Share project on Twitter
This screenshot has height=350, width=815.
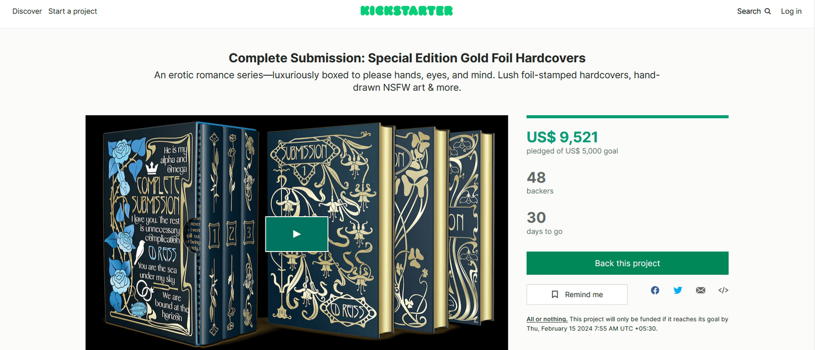[x=678, y=290]
